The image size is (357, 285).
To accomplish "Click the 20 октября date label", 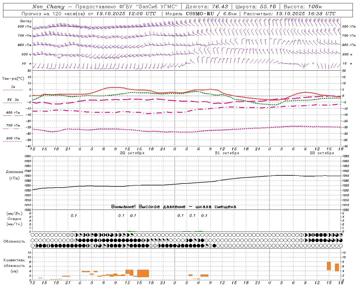I will (x=132, y=153).
